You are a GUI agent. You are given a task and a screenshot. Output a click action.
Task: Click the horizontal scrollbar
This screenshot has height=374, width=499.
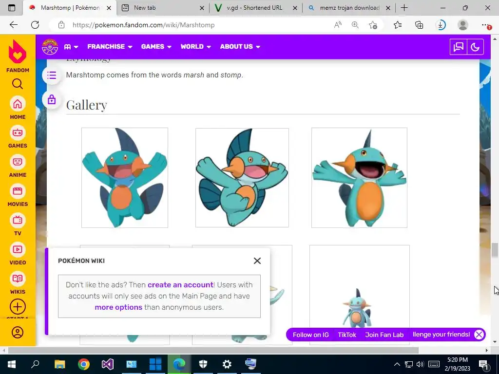point(213,350)
